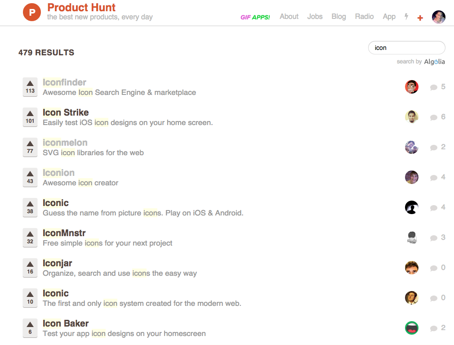Open Iconic picture guessing game link
The image size is (454, 345).
pyautogui.click(x=56, y=203)
